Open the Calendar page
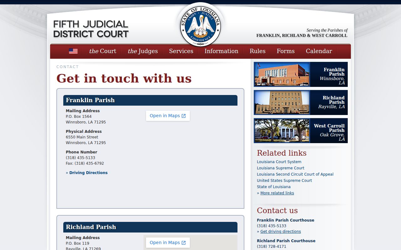Image resolution: width=401 pixels, height=250 pixels. pos(319,51)
